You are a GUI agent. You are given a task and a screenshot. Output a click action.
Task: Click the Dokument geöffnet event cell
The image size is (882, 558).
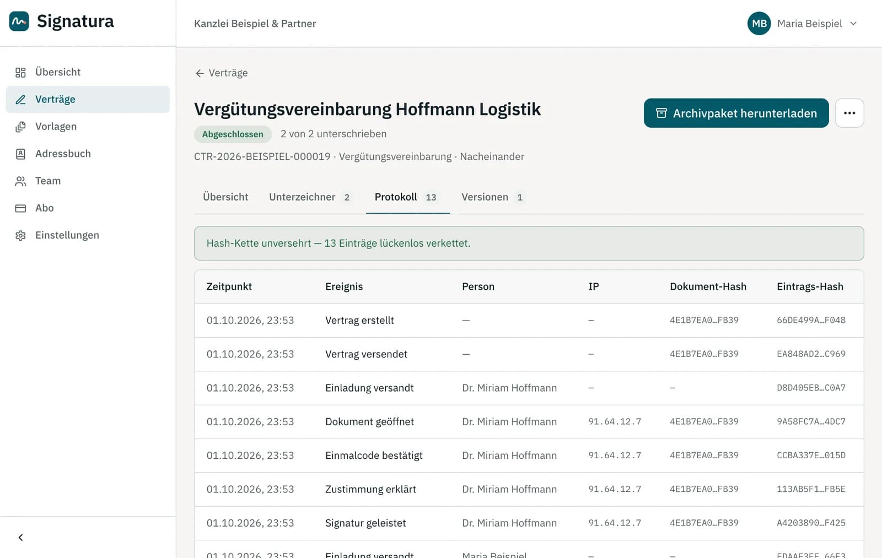(x=369, y=422)
